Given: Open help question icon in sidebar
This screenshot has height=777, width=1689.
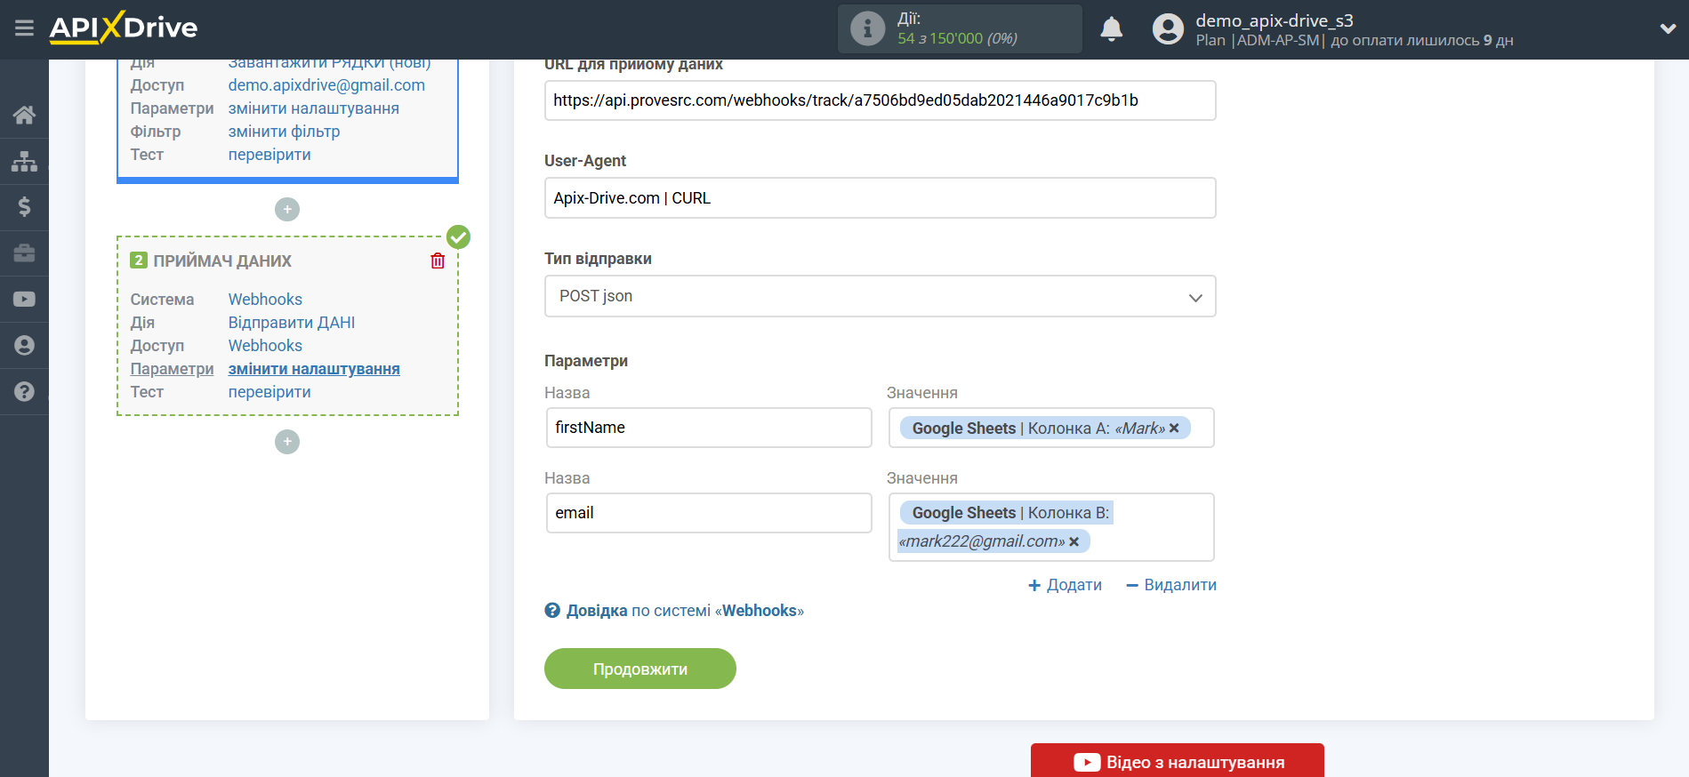Looking at the screenshot, I should point(24,391).
